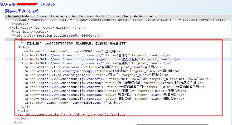Select the t.qq.com/ttyulecheng007 anchor line
The image size is (232, 125).
click(x=102, y=71)
